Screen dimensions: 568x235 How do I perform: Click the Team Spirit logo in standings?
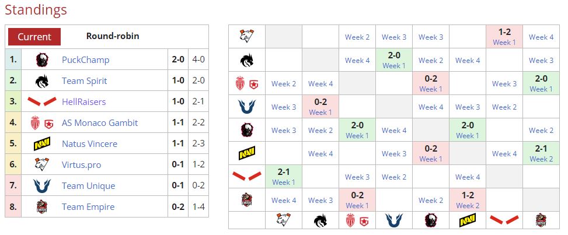coord(42,80)
